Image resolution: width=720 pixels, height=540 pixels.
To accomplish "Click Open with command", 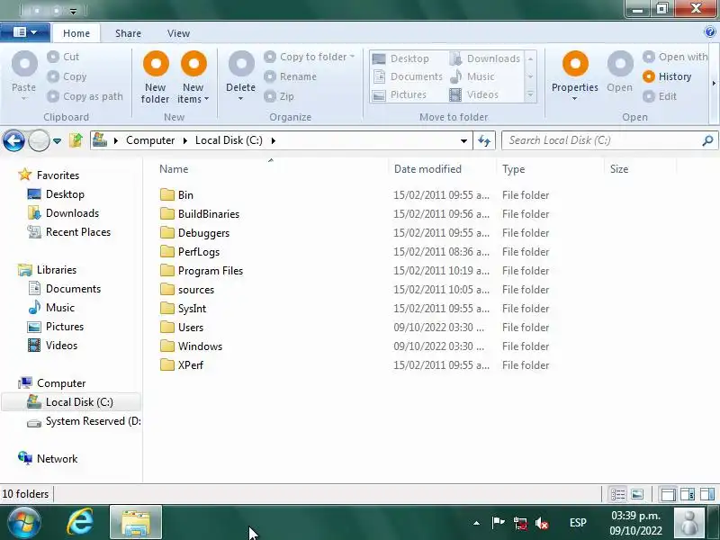I will pyautogui.click(x=675, y=57).
